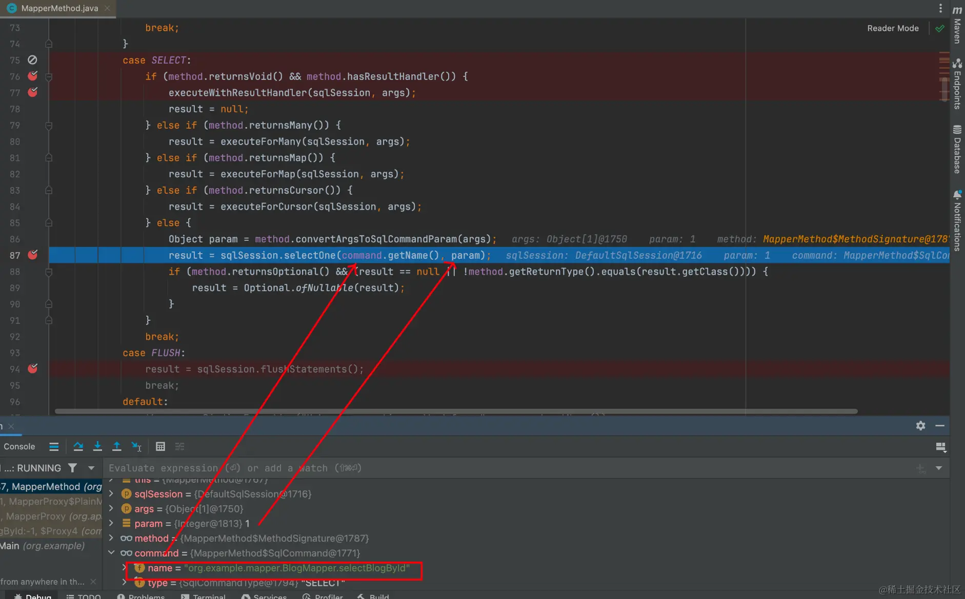Click line number 80 in the gutter
965x599 pixels.
point(15,141)
